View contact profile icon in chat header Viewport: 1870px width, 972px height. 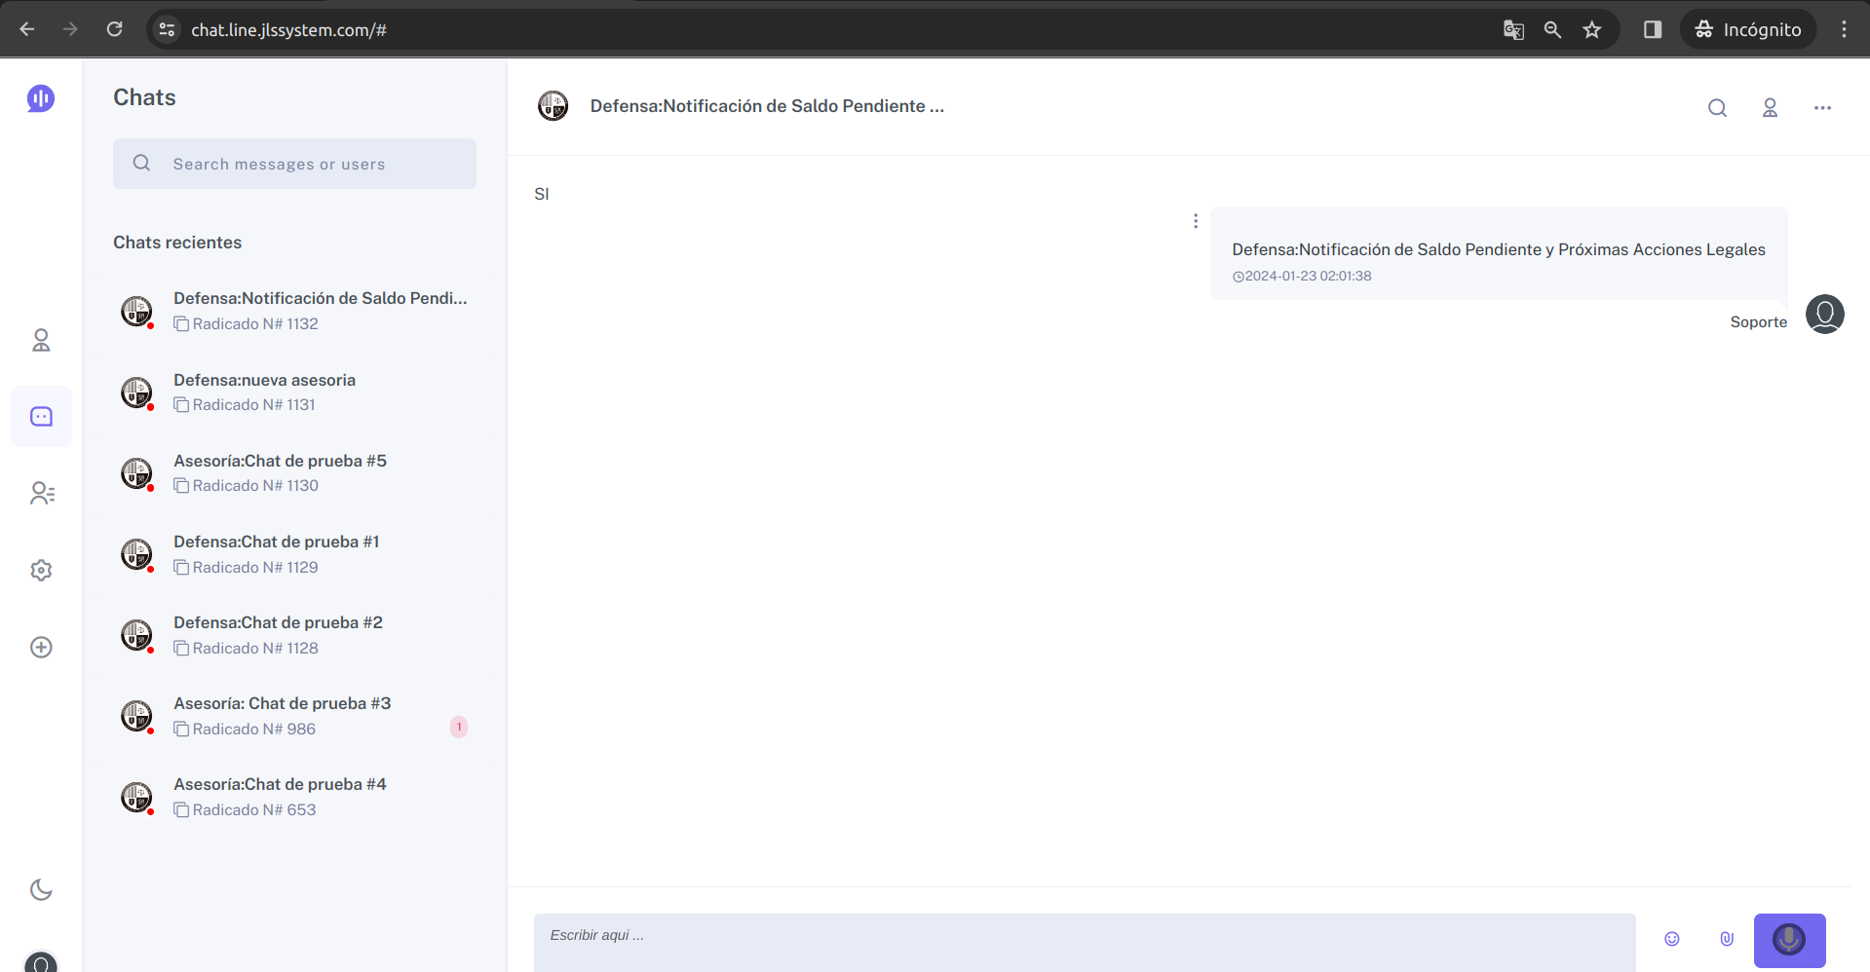click(x=1770, y=108)
